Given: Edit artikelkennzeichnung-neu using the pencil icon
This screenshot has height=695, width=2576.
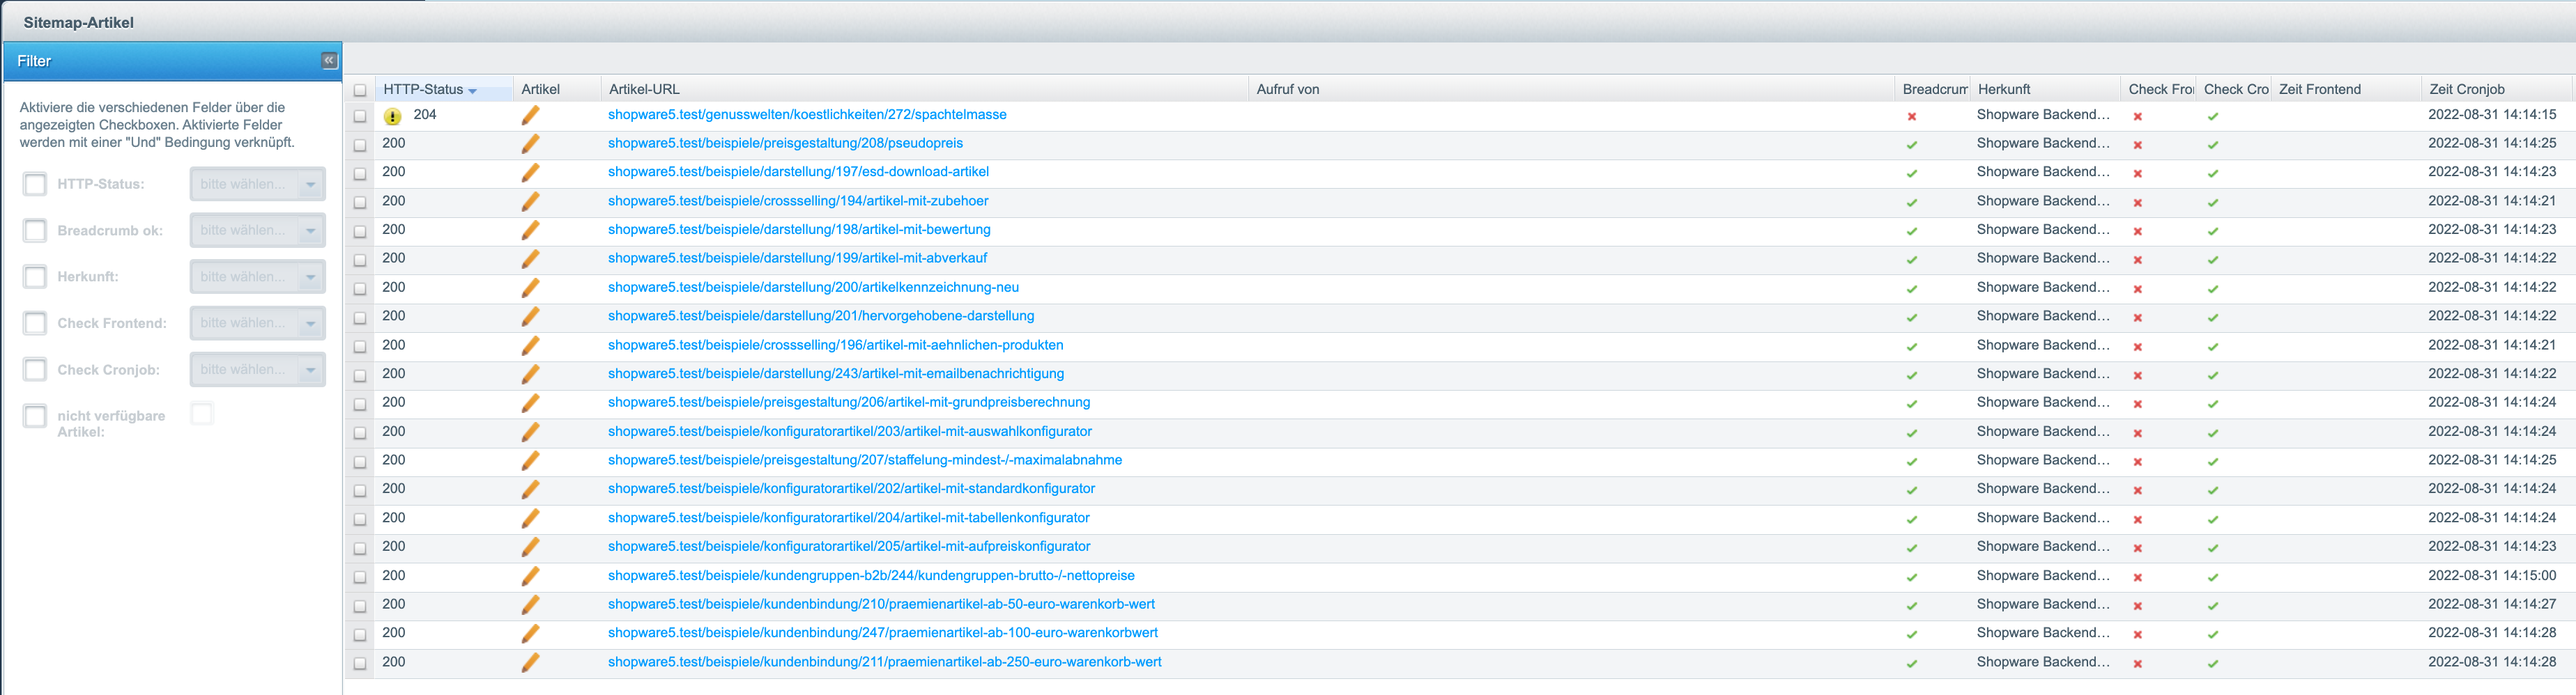Looking at the screenshot, I should click(531, 288).
